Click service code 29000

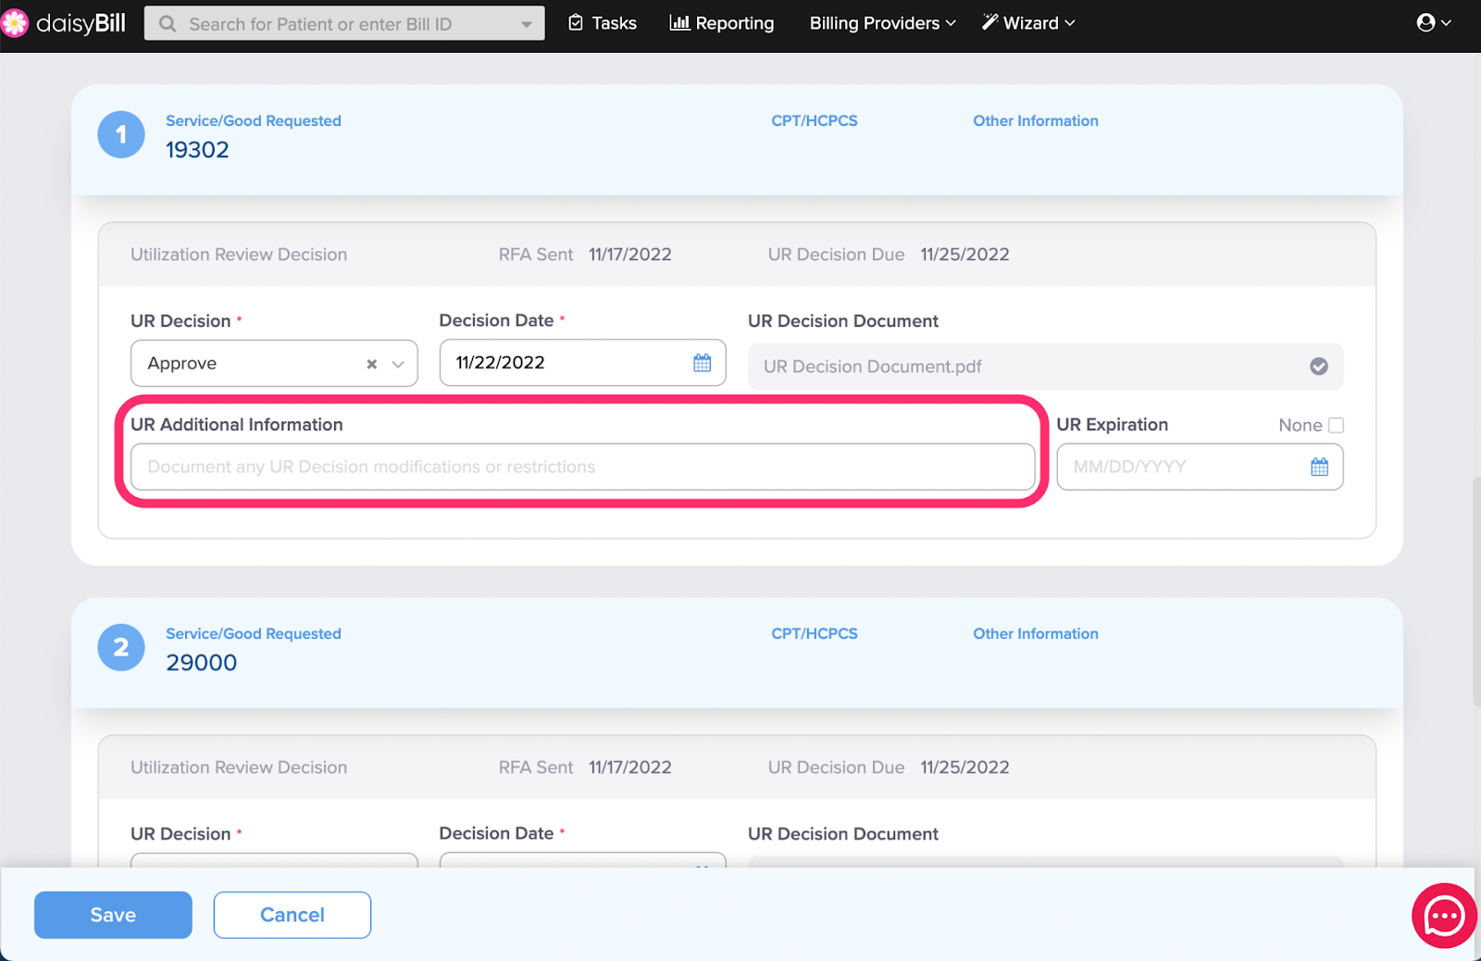pyautogui.click(x=201, y=663)
